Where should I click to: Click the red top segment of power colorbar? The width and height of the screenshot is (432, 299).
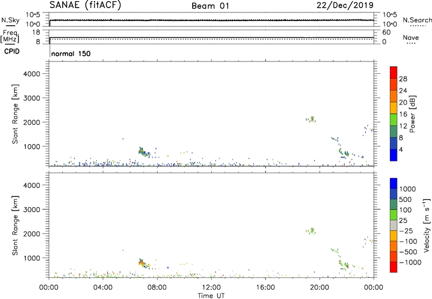(394, 72)
